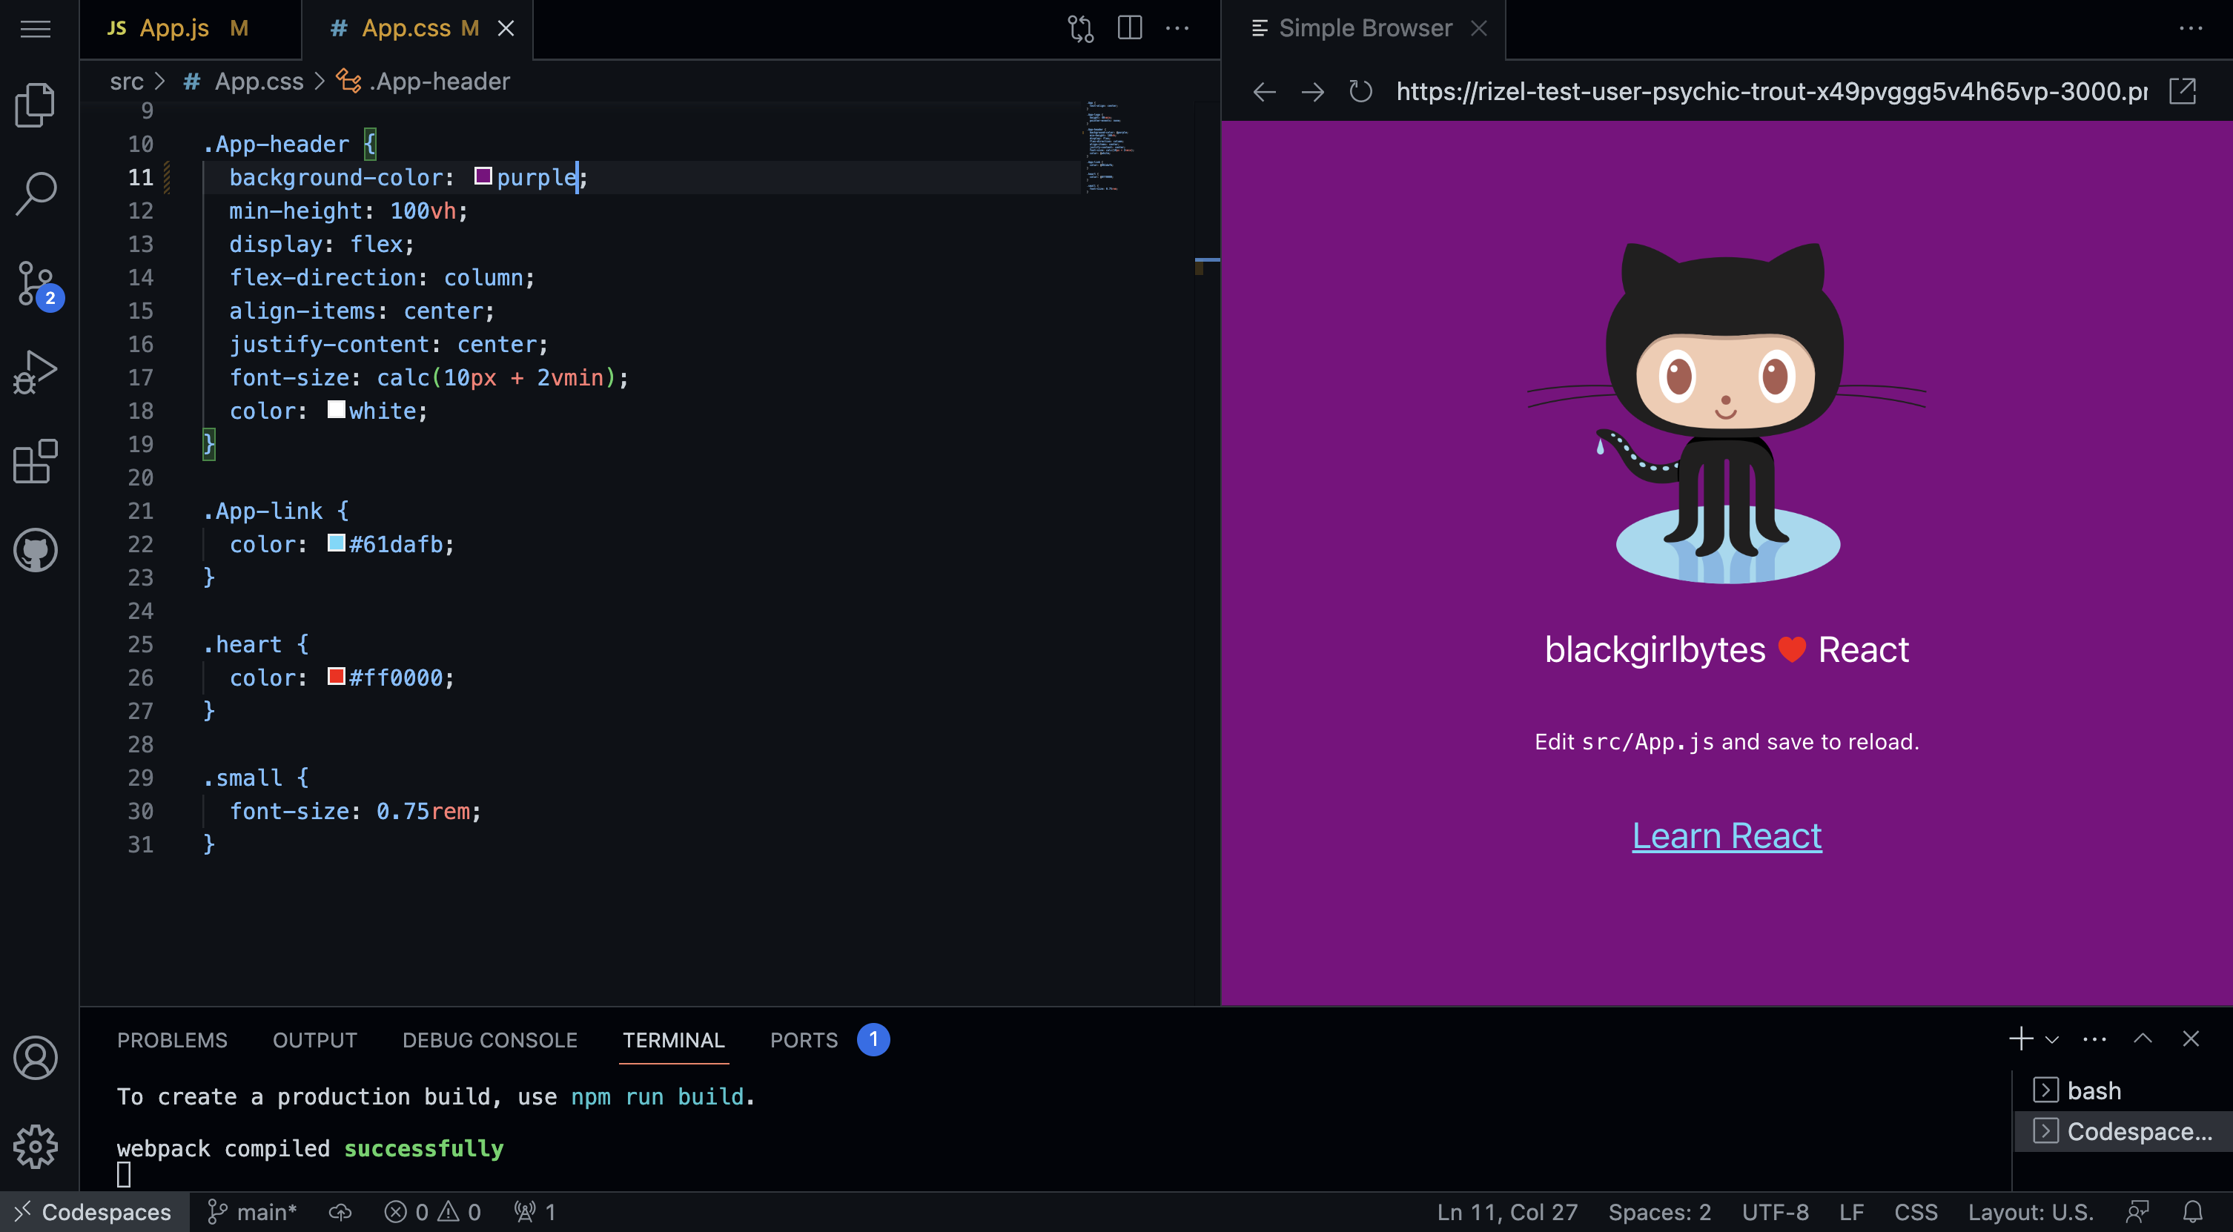Open the Run and Debug view
The image size is (2233, 1232).
click(36, 372)
